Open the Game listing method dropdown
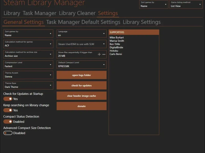This screenshot has width=205, height=153. [x=186, y=4]
